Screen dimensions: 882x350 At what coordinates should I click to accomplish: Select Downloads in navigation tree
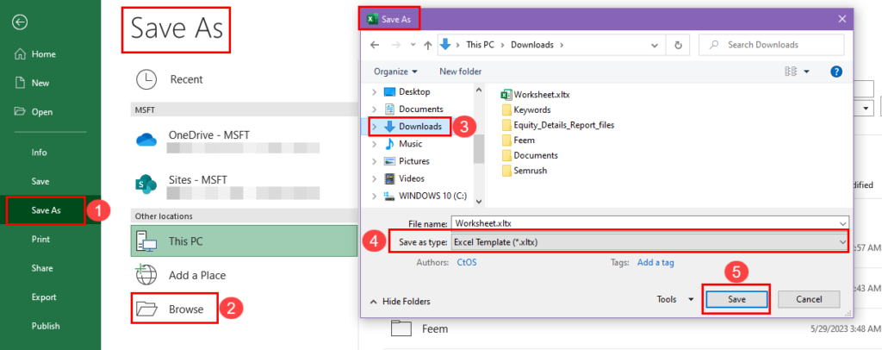(419, 127)
